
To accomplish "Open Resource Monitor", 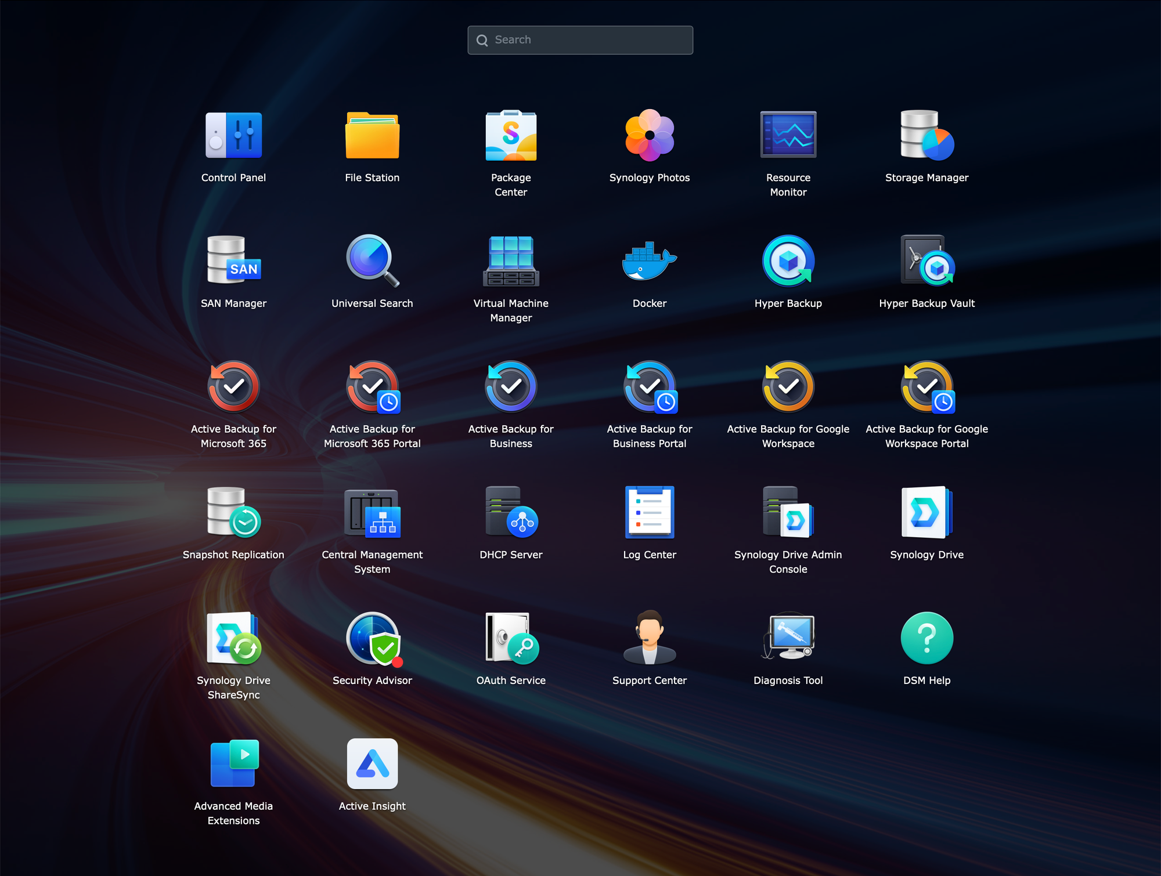I will pyautogui.click(x=788, y=135).
